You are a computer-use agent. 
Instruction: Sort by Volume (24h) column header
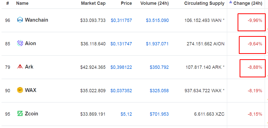[154, 3]
